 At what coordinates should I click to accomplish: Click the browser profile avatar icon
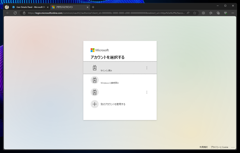pyautogui.click(x=7, y=7)
